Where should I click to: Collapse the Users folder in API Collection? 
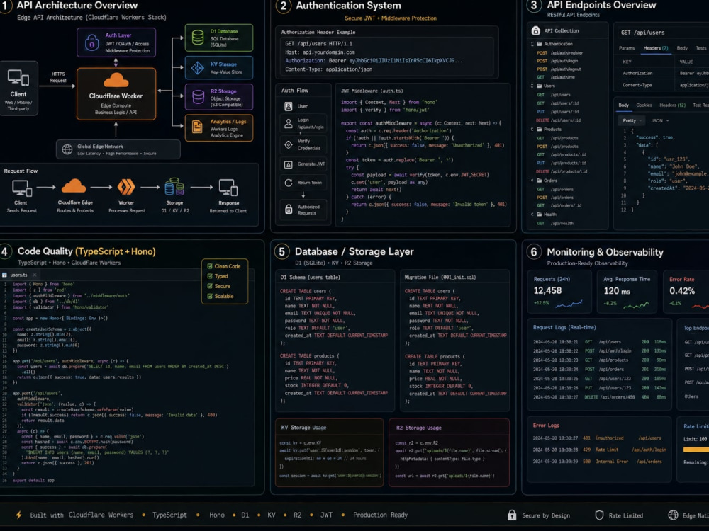[532, 86]
